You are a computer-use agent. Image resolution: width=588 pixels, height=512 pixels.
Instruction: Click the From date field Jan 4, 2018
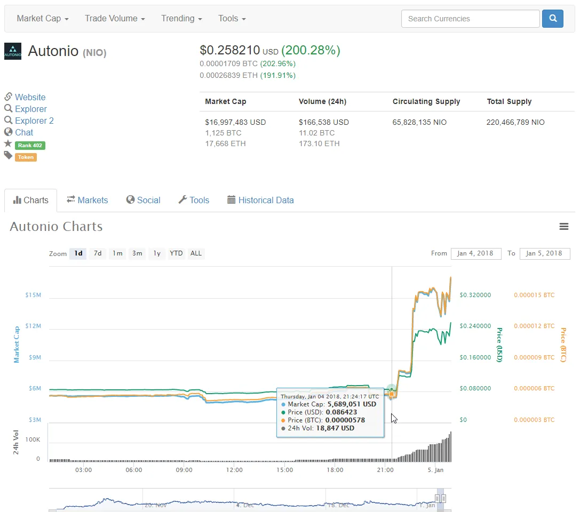pyautogui.click(x=476, y=253)
